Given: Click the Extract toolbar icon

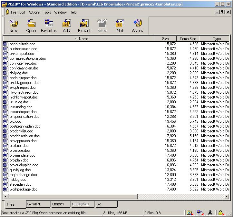Looking at the screenshot, I should pyautogui.click(x=84, y=23).
